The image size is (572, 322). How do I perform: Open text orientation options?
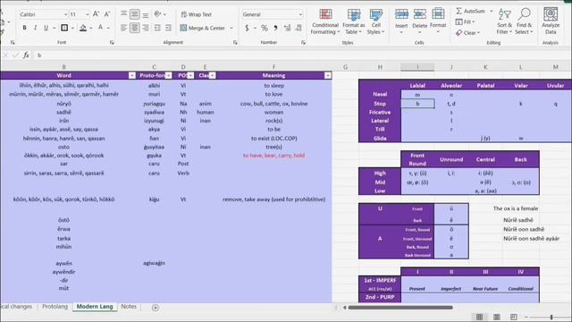pyautogui.click(x=160, y=14)
